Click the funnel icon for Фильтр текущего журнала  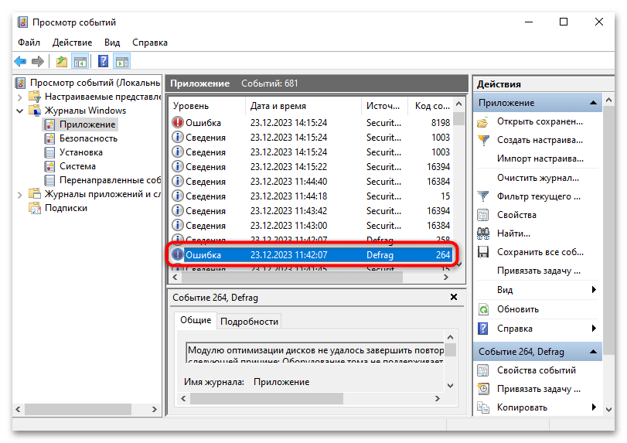tap(483, 196)
